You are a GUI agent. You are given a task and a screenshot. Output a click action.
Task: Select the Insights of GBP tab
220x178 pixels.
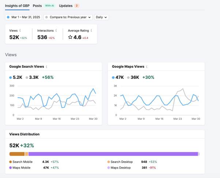(x=17, y=6)
